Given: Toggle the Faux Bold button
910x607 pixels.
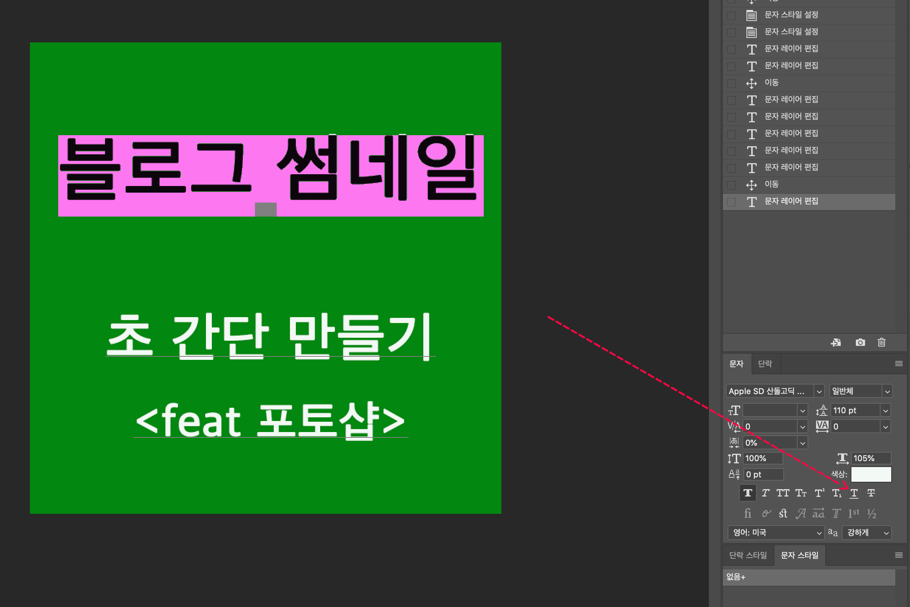Looking at the screenshot, I should coord(748,493).
